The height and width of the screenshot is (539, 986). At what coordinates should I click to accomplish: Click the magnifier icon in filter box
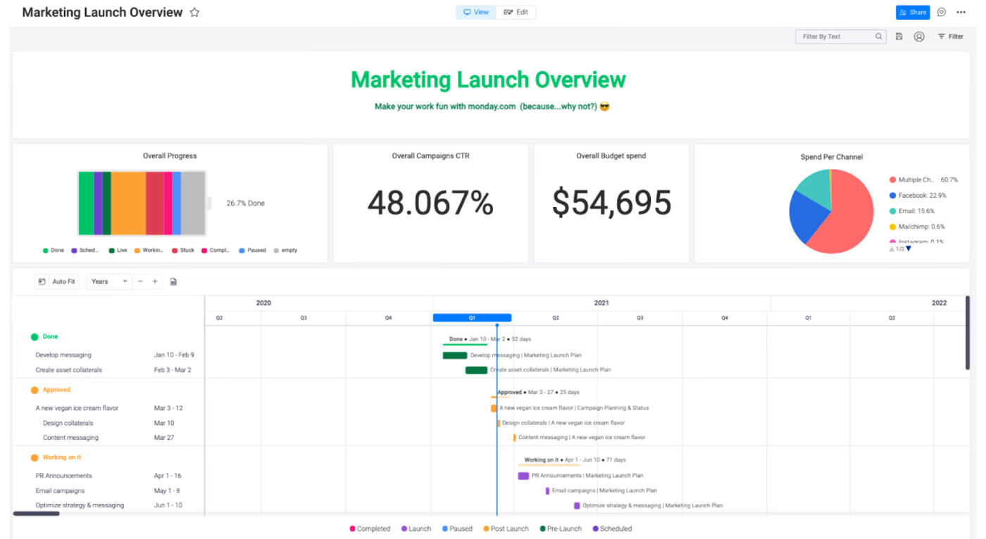(x=879, y=37)
